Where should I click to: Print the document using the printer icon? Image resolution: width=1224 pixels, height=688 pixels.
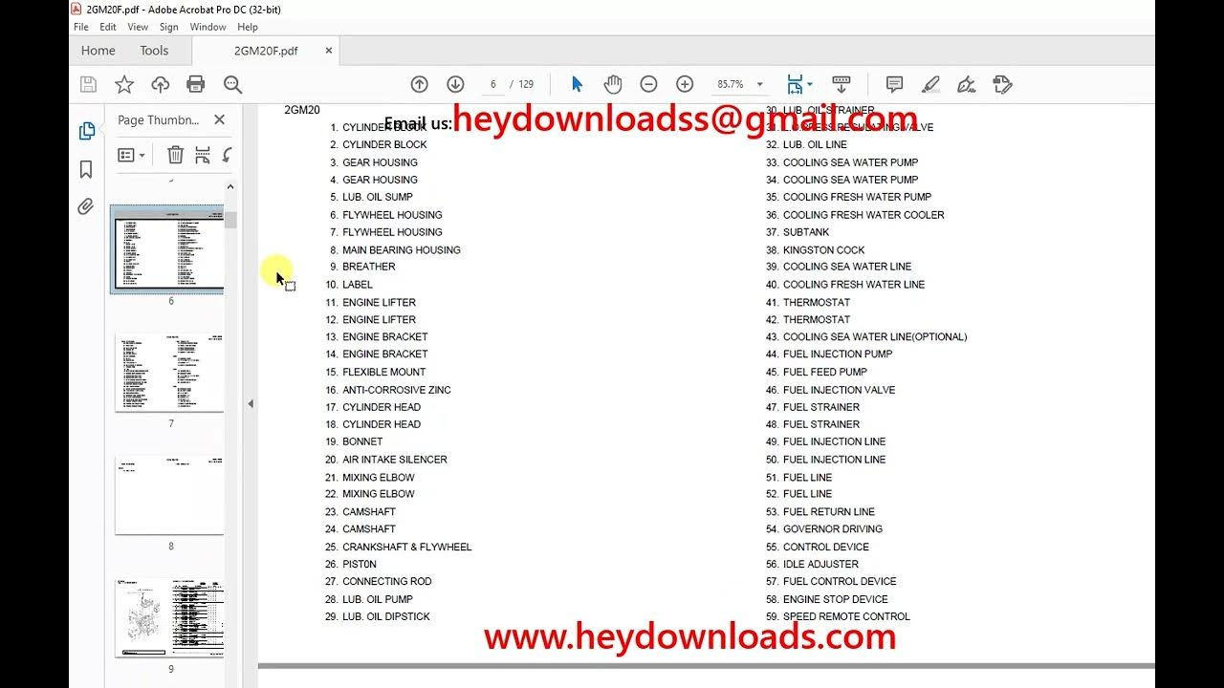tap(196, 84)
